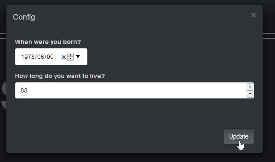Open the birth date calendar dropdown arrow
275x162 pixels.
78,57
